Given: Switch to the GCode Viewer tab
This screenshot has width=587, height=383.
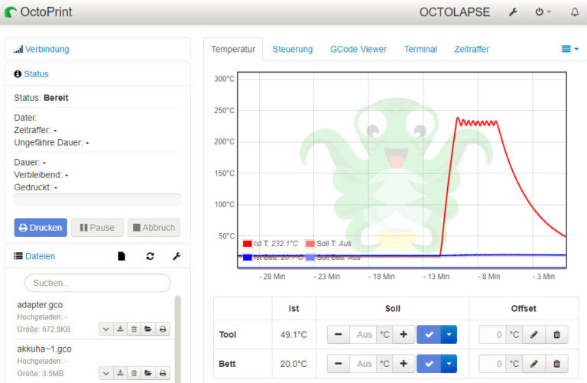Looking at the screenshot, I should (x=358, y=49).
